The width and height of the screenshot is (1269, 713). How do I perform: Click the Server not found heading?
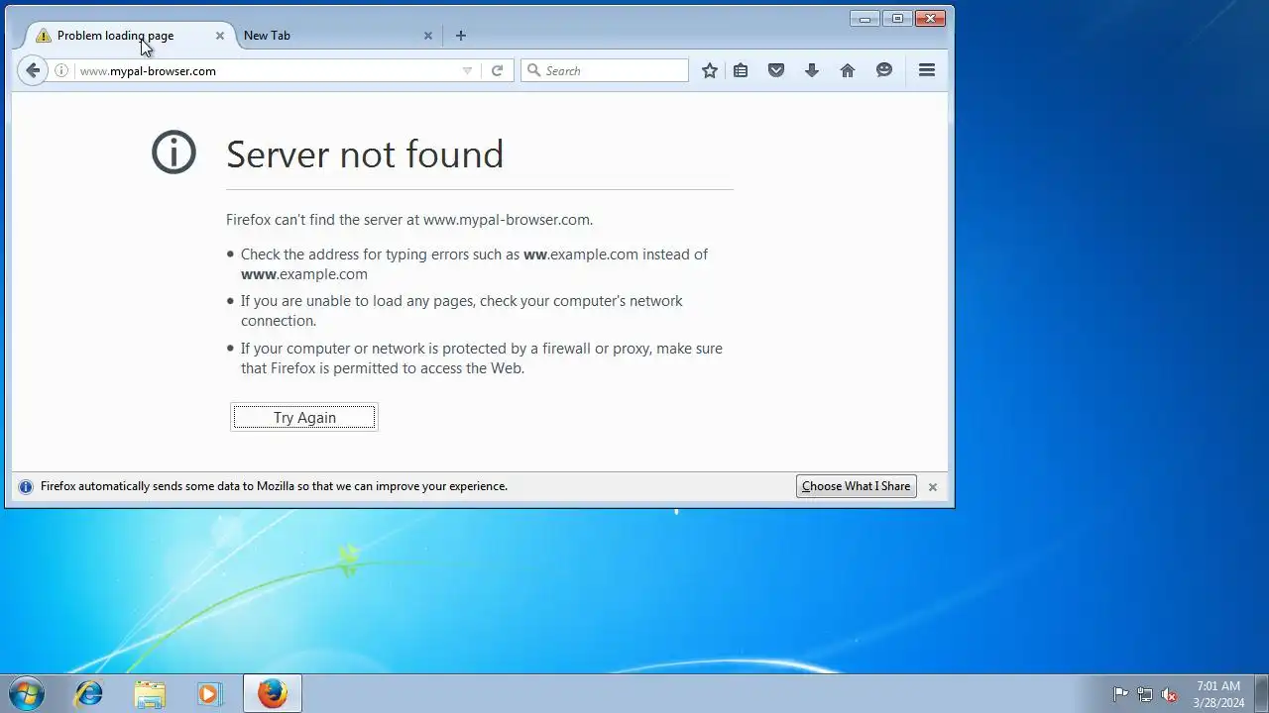tap(365, 153)
